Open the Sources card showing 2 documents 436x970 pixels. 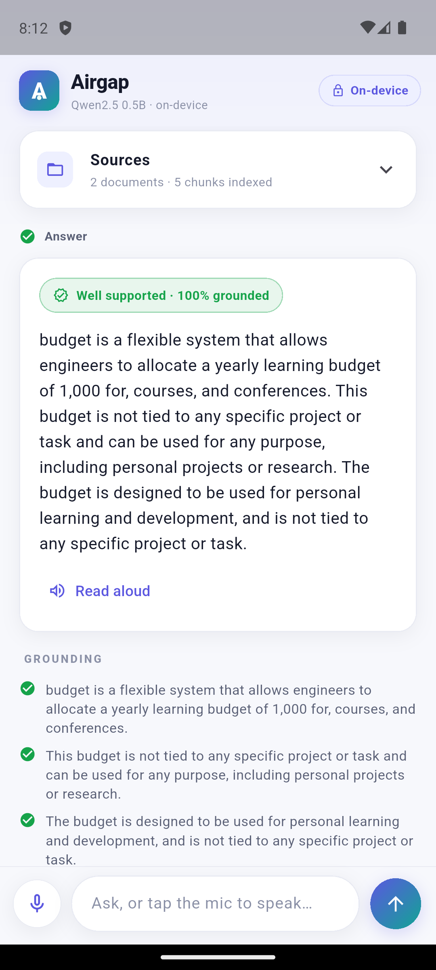click(x=218, y=169)
